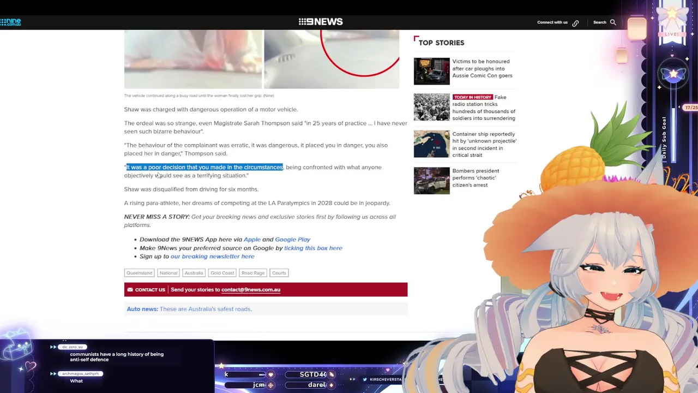The width and height of the screenshot is (698, 393).
Task: Click contact@9news.com.au email link
Action: (x=251, y=290)
